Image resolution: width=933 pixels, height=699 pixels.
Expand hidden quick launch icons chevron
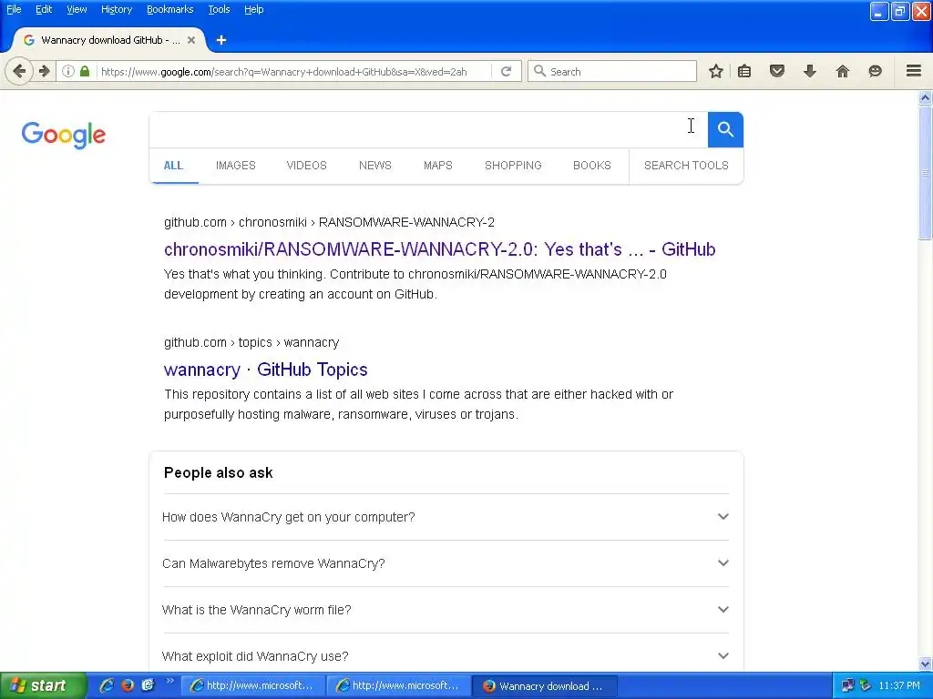click(169, 681)
